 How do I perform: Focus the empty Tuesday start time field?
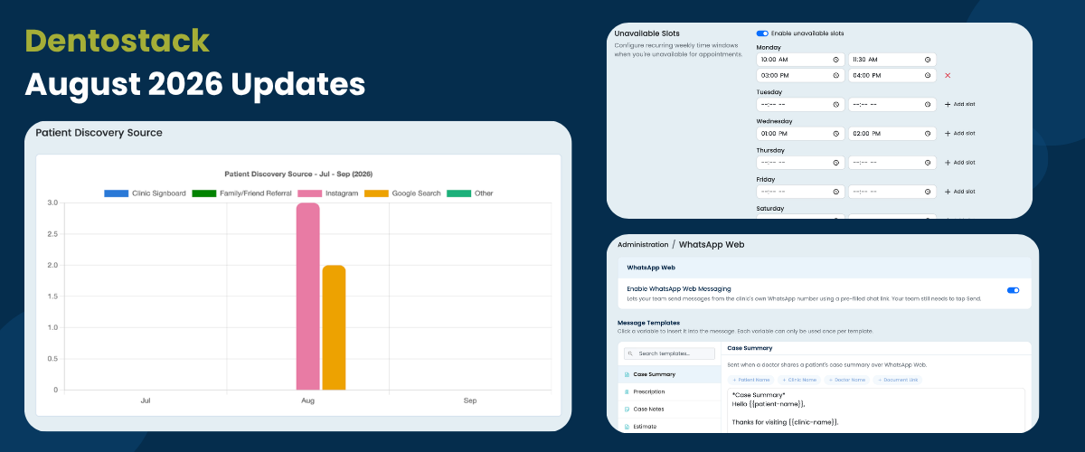click(800, 104)
